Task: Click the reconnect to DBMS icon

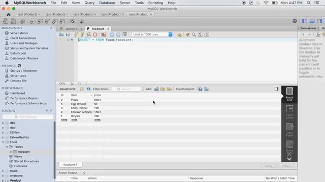Action: (x=81, y=21)
